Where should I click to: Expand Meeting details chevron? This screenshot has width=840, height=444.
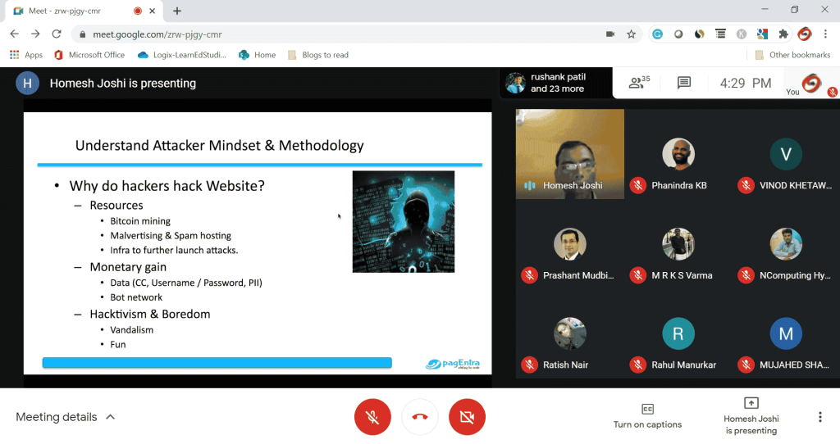tap(111, 417)
